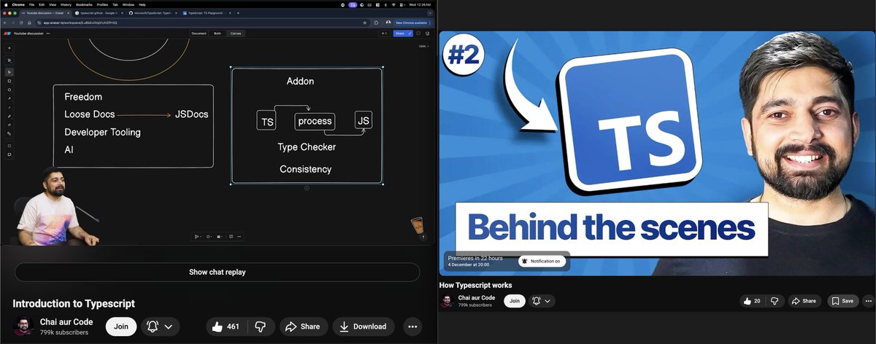Screen dimensions: 876x344
Task: Bookmark the page with the star icon
Action: (x=365, y=23)
